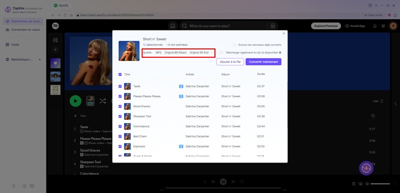
Task: Click Durée column header
Action: (x=260, y=74)
